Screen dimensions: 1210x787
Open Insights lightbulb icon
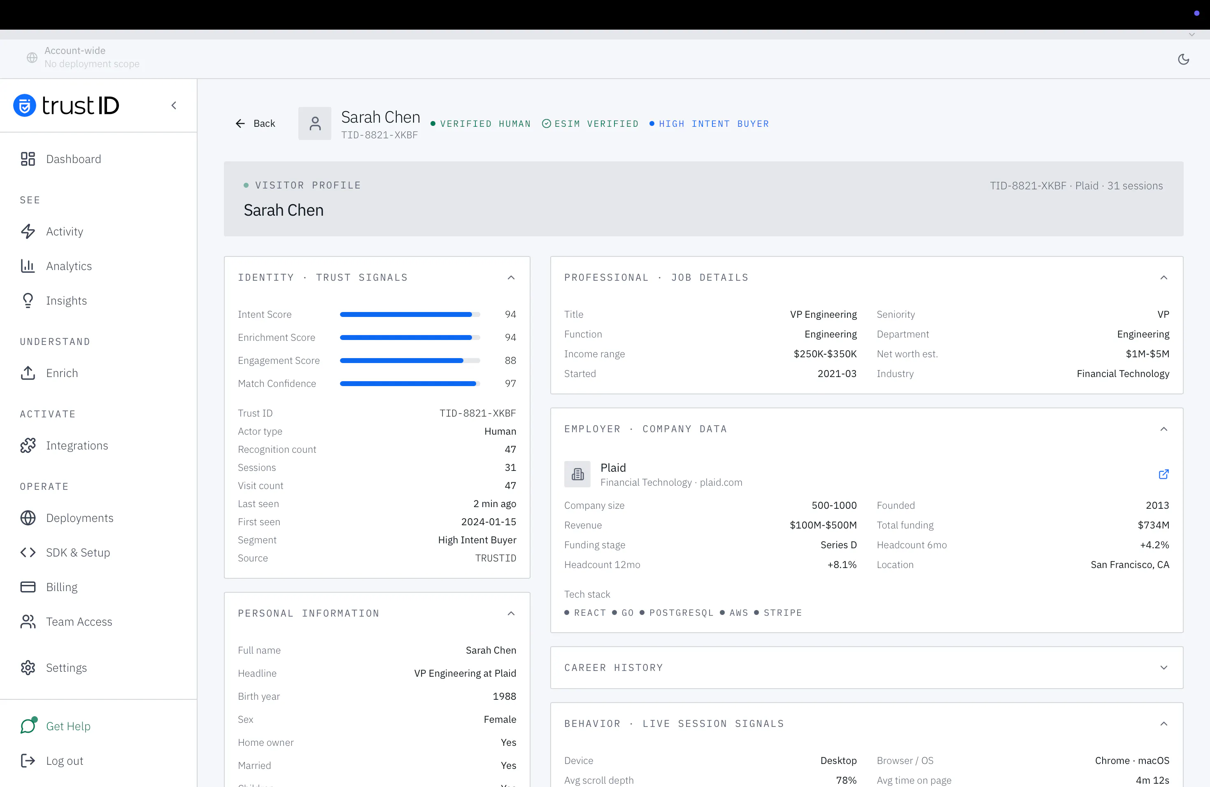28,300
